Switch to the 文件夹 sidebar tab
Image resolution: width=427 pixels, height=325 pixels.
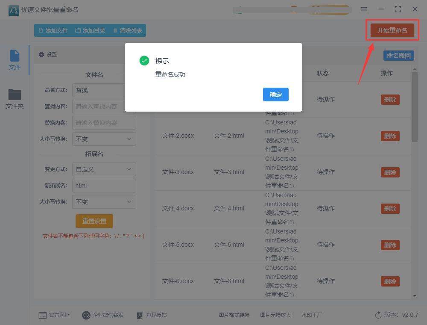click(x=14, y=97)
